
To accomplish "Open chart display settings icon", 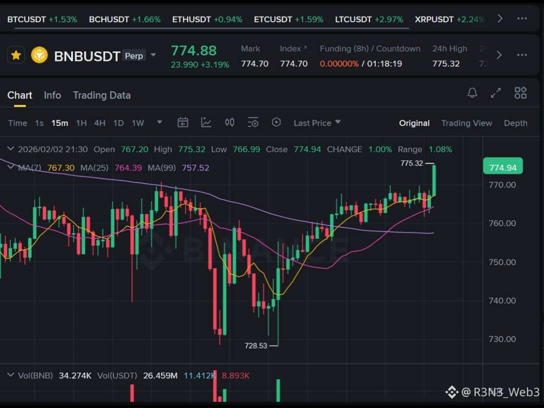I will [x=253, y=122].
